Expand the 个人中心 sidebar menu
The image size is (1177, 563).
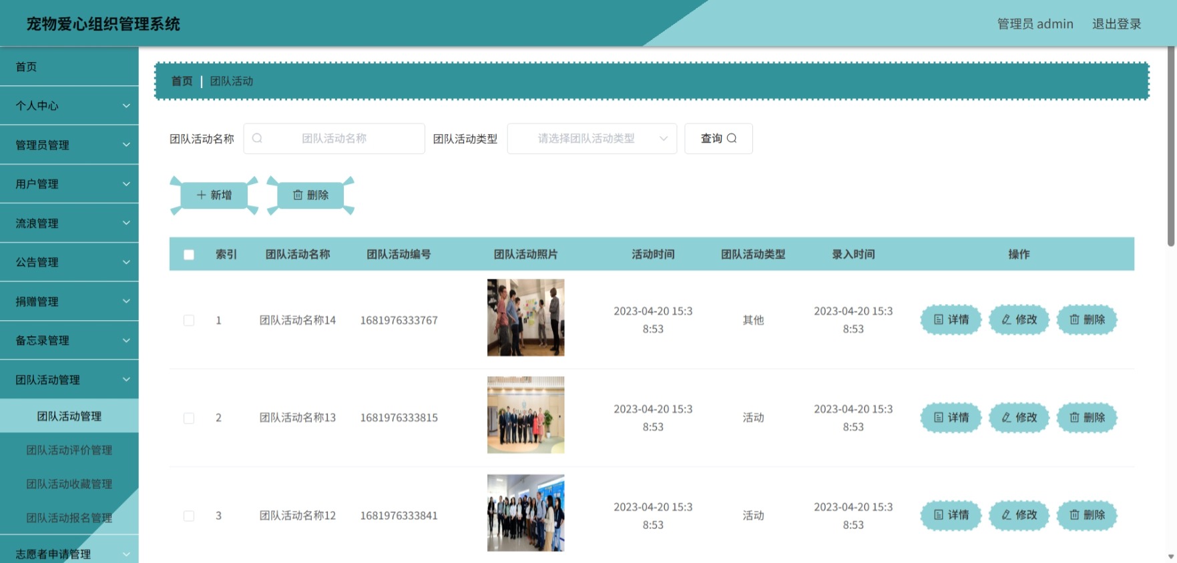[69, 105]
